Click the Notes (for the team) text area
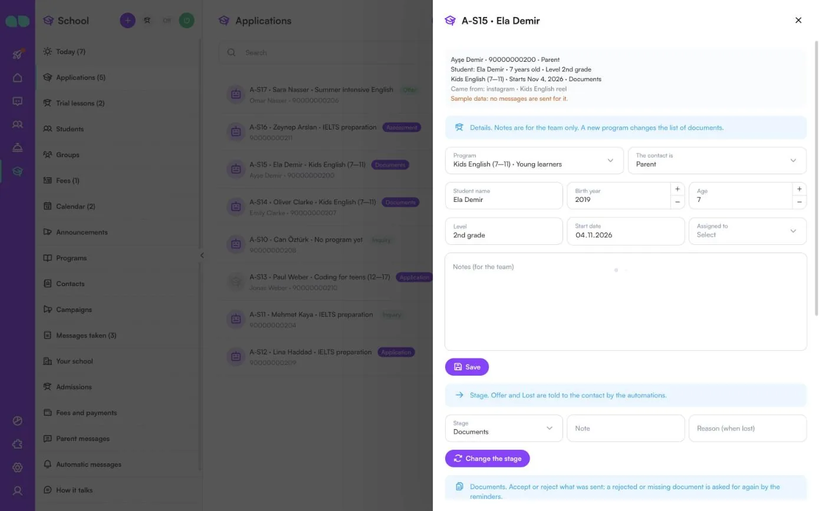The image size is (819, 511). point(626,302)
